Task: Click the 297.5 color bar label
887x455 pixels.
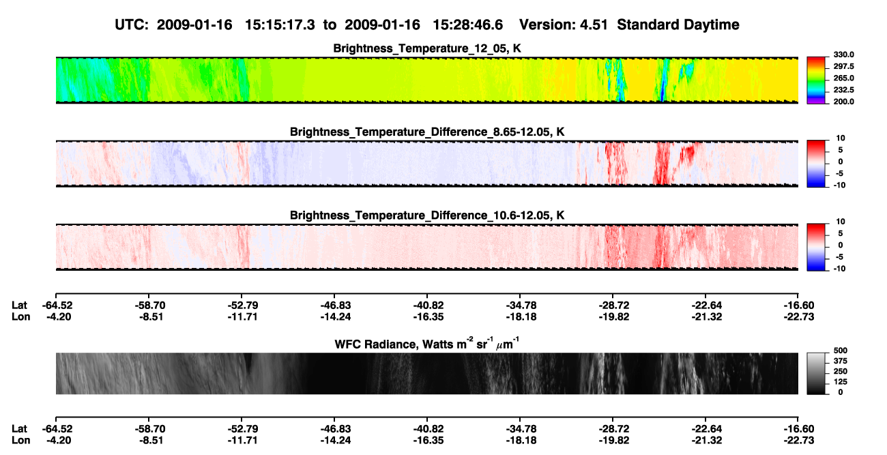Action: (x=843, y=66)
